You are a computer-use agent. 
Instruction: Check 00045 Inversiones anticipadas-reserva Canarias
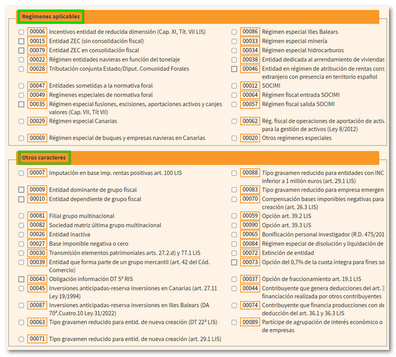pos(21,289)
